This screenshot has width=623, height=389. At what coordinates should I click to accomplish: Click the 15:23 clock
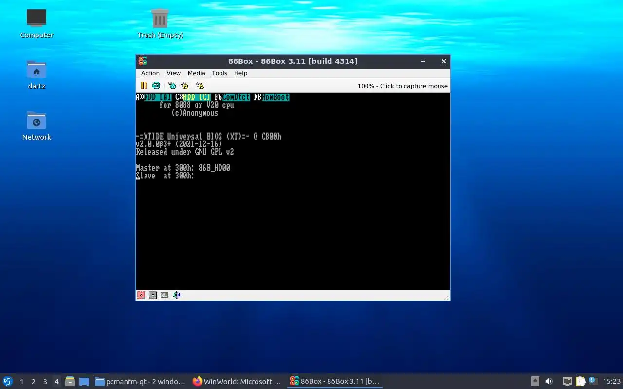coord(612,382)
